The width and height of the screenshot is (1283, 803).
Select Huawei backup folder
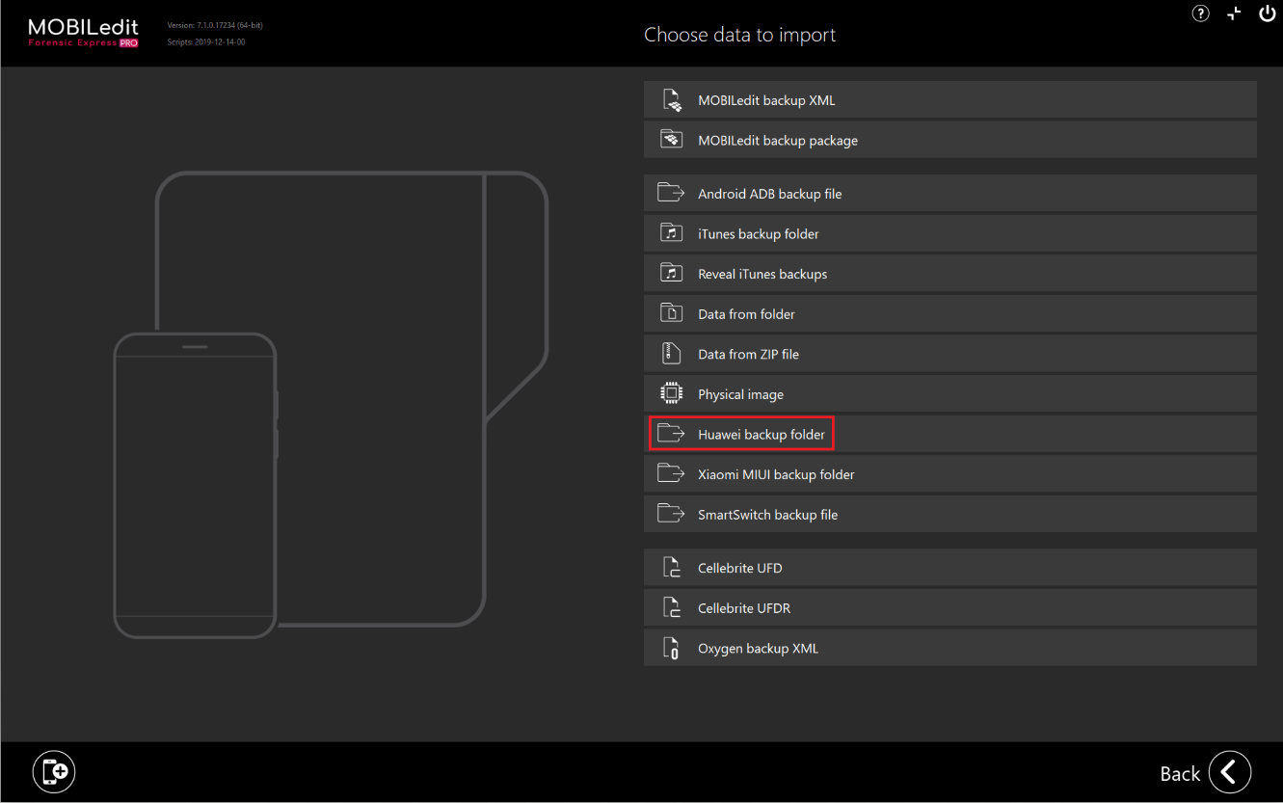(949, 435)
